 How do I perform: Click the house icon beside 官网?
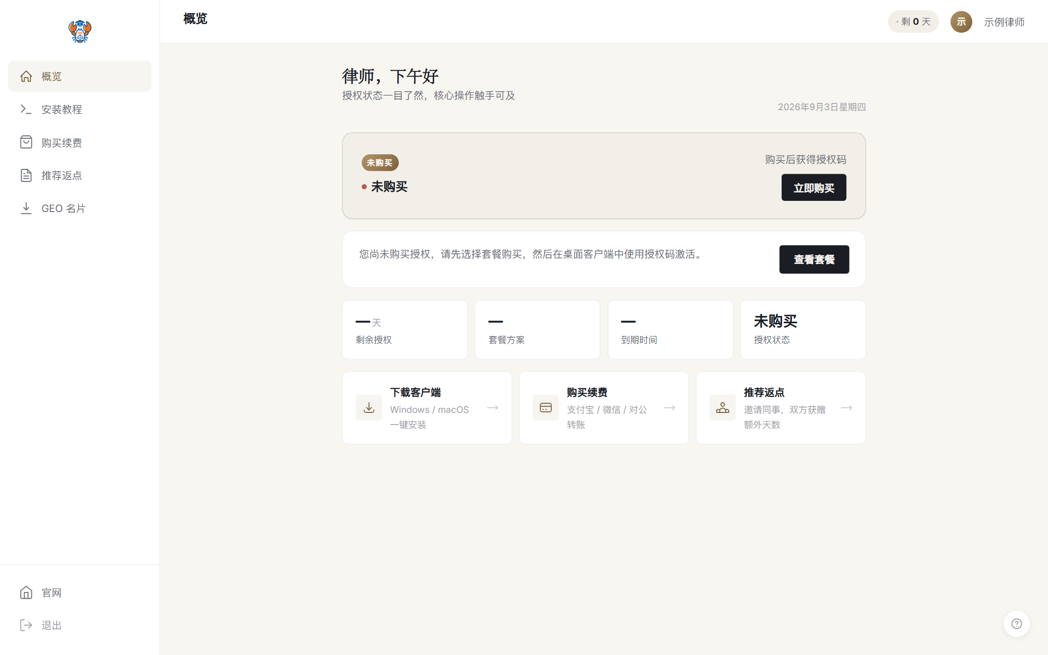tap(26, 592)
